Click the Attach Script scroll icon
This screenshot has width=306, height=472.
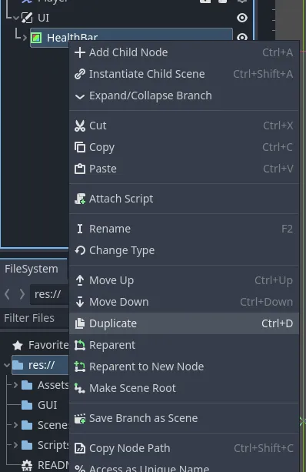(80, 199)
